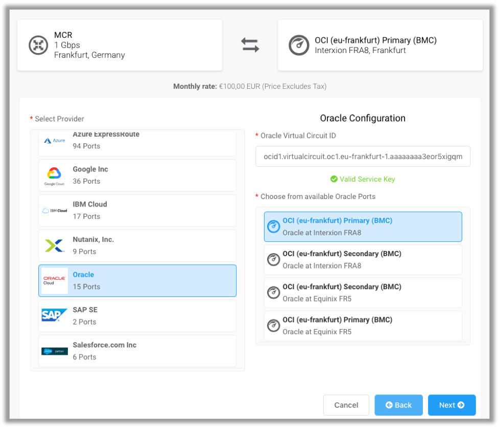The width and height of the screenshot is (499, 427).
Task: Open the OCI eu-frankfurt Primary destination card
Action: 380,45
